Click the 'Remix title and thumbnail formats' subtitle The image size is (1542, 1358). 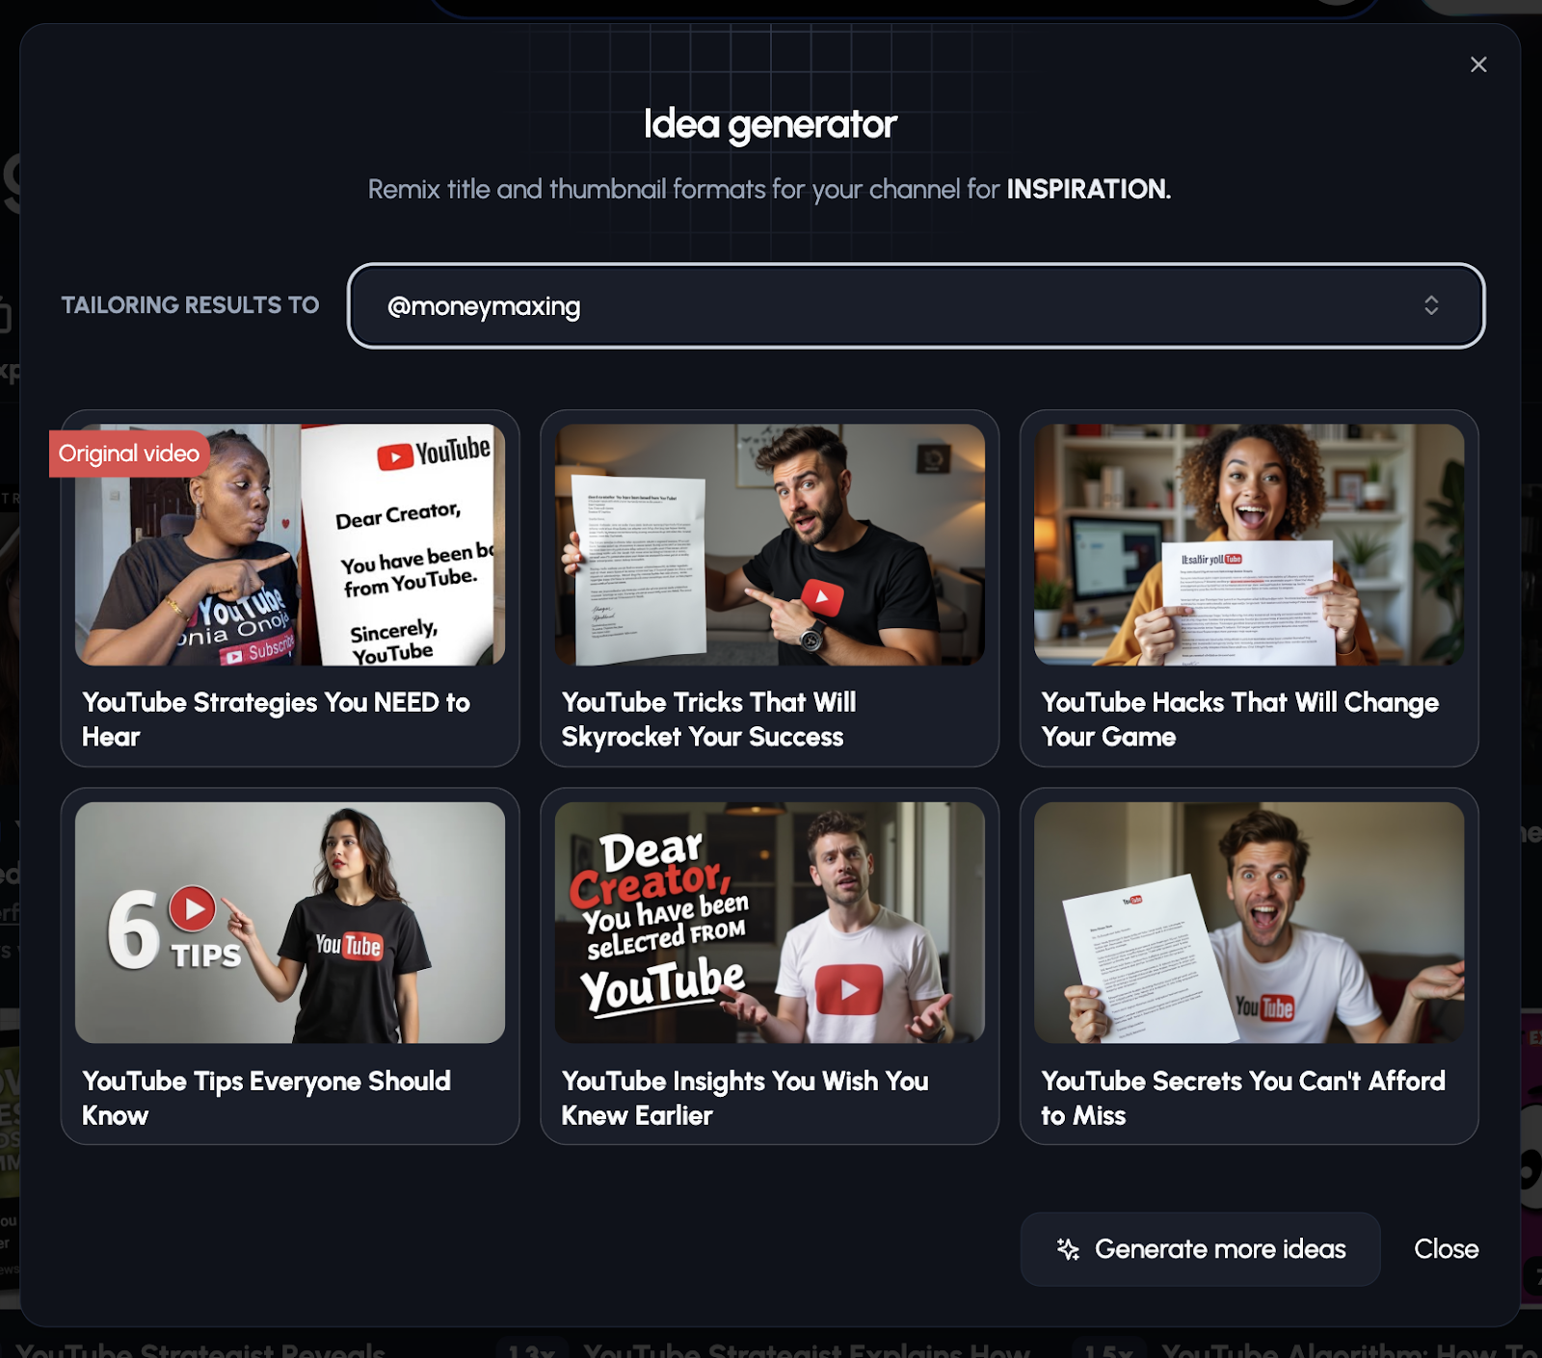[769, 189]
